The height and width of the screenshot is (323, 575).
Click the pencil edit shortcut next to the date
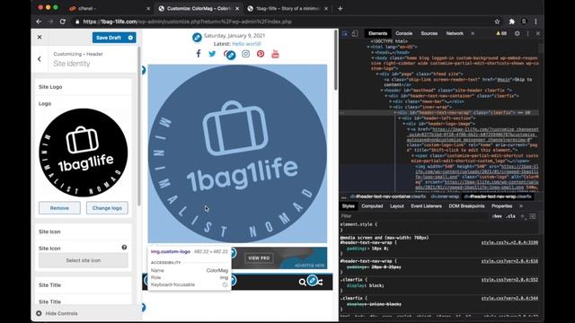click(x=197, y=38)
